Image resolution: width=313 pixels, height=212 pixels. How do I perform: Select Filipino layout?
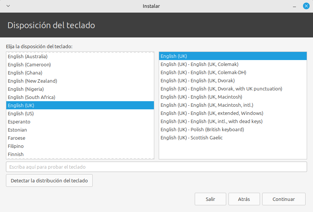tap(80, 146)
